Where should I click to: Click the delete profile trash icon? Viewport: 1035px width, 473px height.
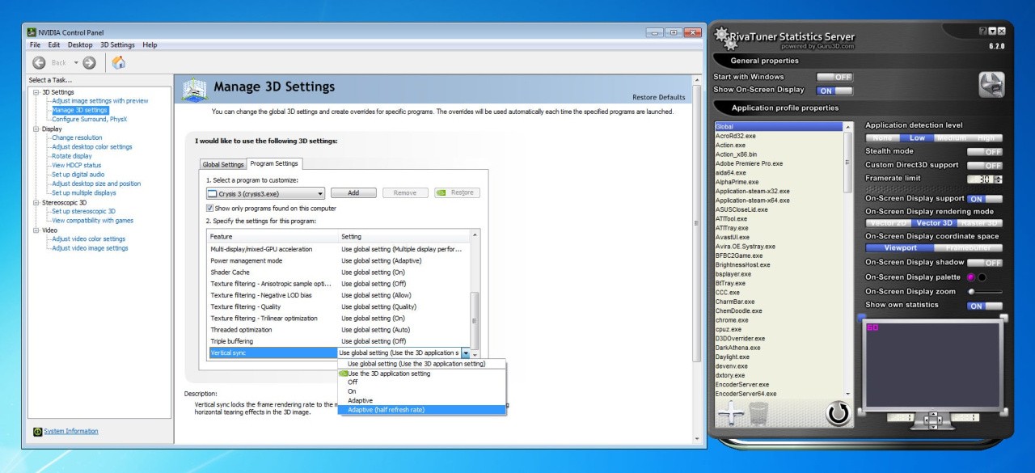click(x=758, y=413)
